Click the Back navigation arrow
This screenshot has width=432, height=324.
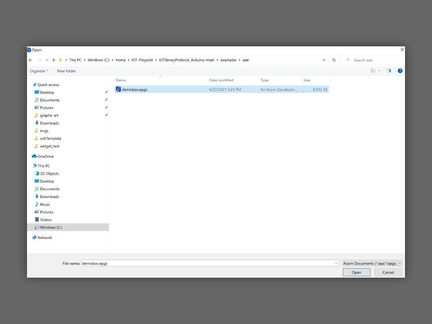(31, 60)
